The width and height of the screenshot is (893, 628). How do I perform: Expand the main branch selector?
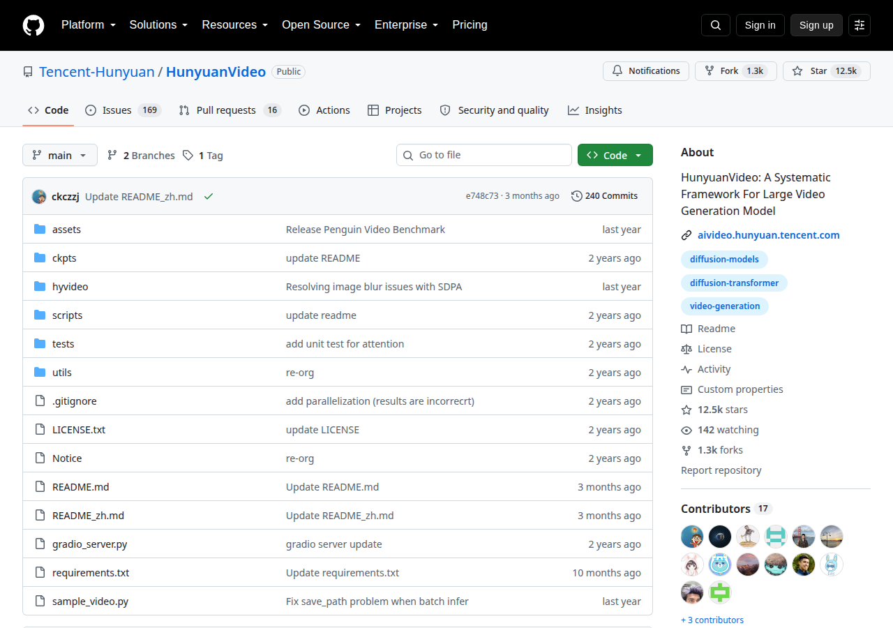[60, 155]
